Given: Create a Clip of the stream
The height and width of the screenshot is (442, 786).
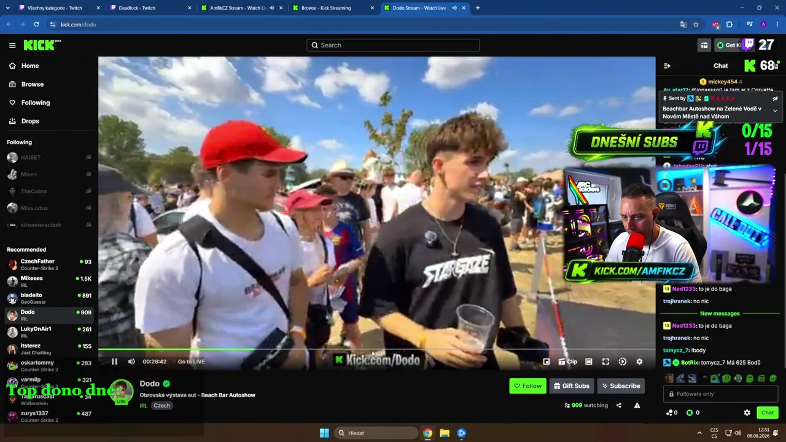Looking at the screenshot, I should 568,362.
